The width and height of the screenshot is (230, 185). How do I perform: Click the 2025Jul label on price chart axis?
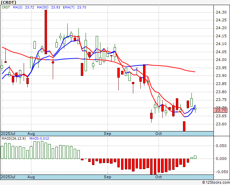pos(8,133)
